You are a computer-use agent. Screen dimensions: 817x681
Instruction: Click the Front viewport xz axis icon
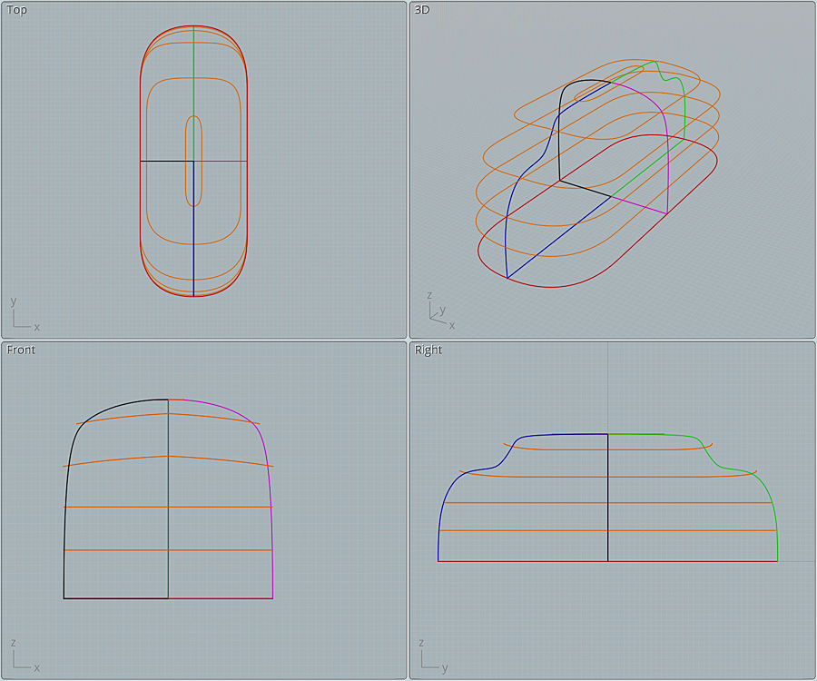tap(25, 655)
